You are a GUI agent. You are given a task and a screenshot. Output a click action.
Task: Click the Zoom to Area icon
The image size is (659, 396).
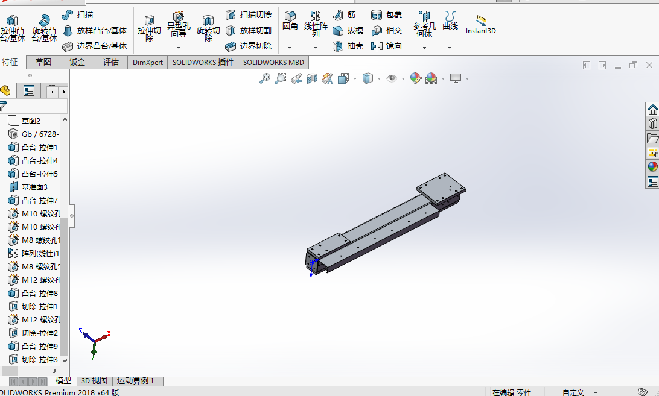281,78
